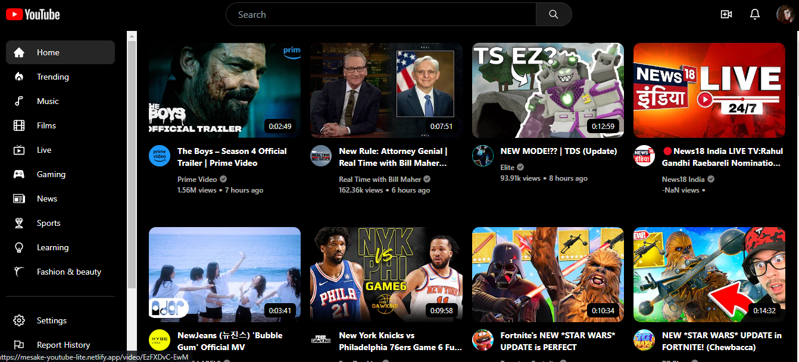Play the Bill Maher video thumbnail
The height and width of the screenshot is (362, 799).
point(386,90)
